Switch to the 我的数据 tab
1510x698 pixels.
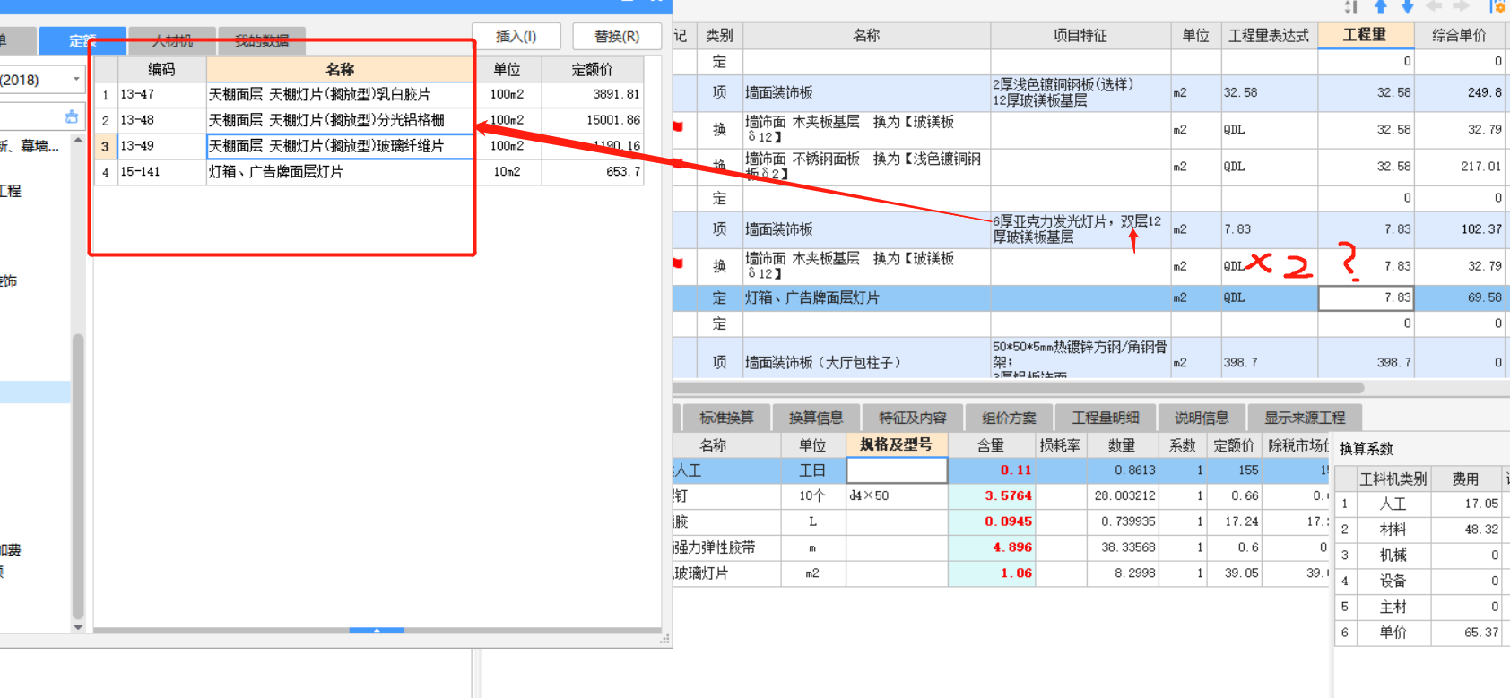262,41
